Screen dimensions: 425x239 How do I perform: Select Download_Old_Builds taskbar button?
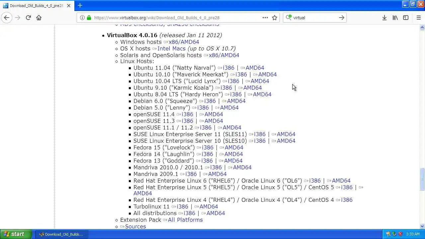click(61, 234)
